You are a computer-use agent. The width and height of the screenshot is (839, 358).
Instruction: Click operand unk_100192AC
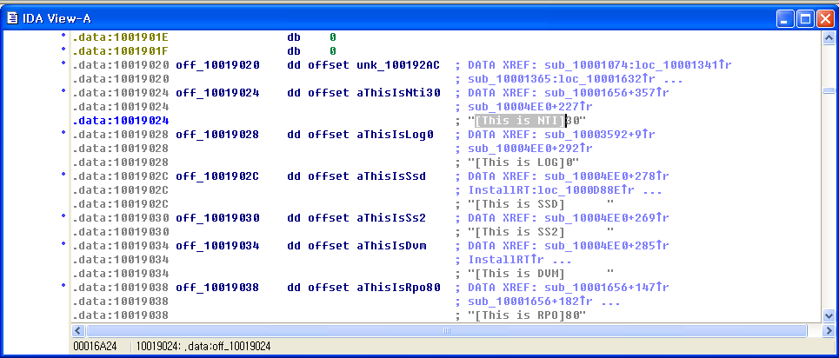[x=398, y=65]
